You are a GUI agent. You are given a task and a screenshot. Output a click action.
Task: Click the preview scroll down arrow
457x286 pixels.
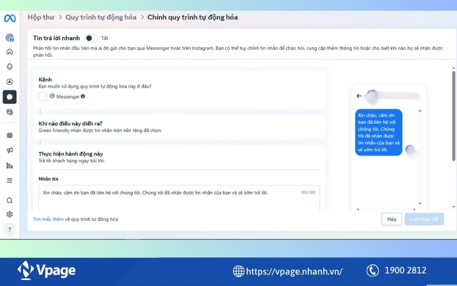tap(420, 203)
